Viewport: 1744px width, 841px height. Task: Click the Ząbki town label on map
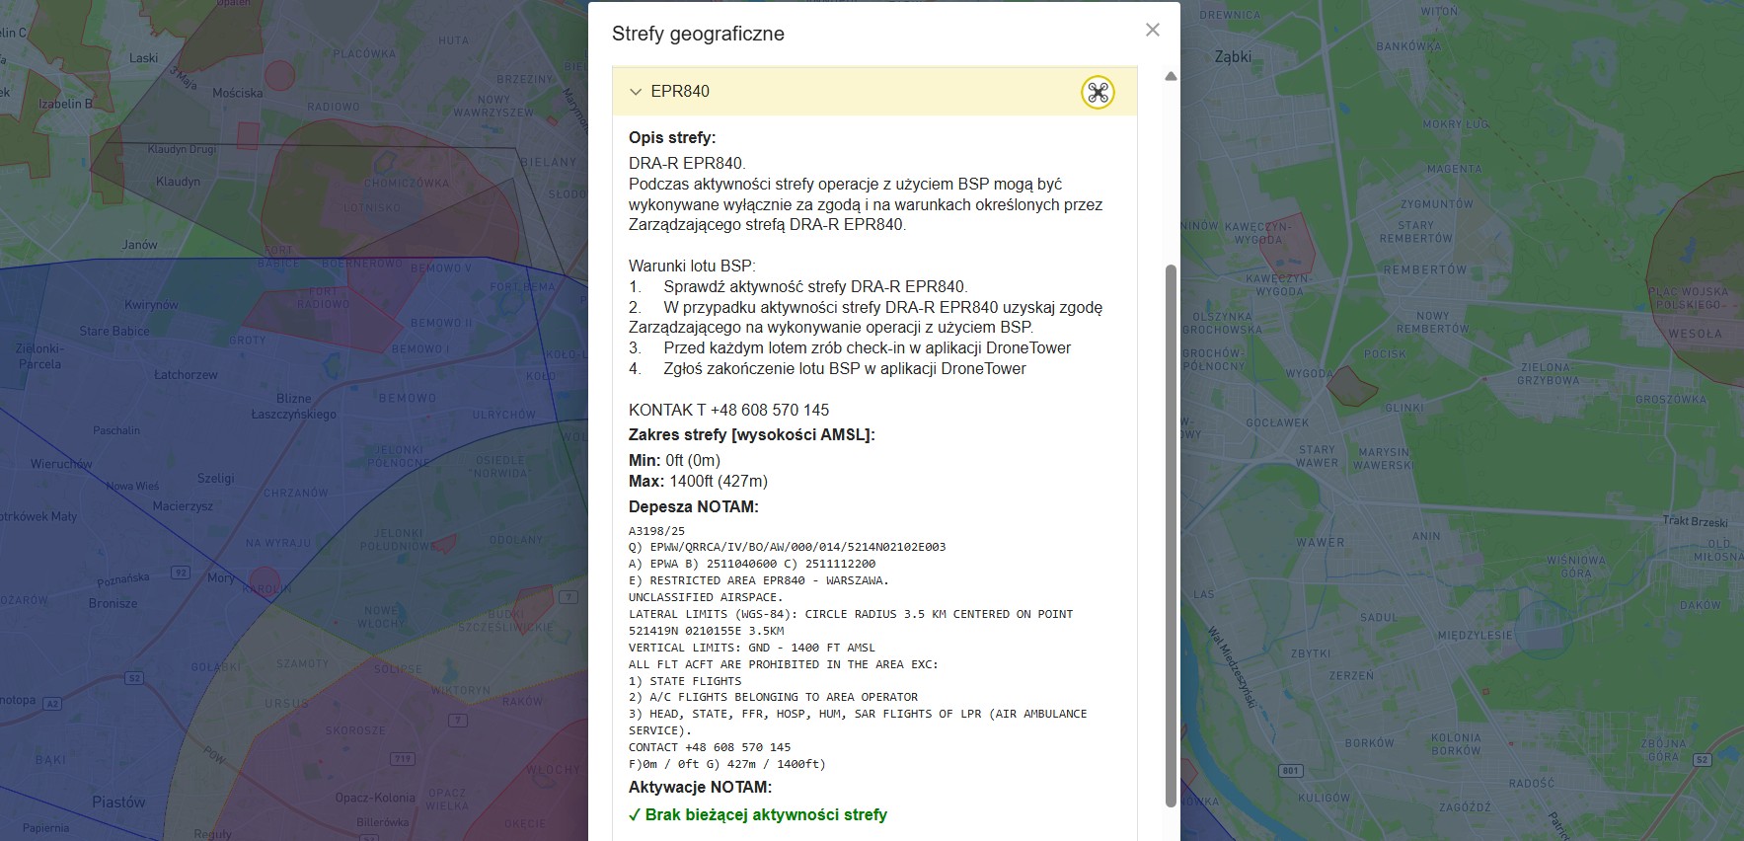coord(1233,57)
